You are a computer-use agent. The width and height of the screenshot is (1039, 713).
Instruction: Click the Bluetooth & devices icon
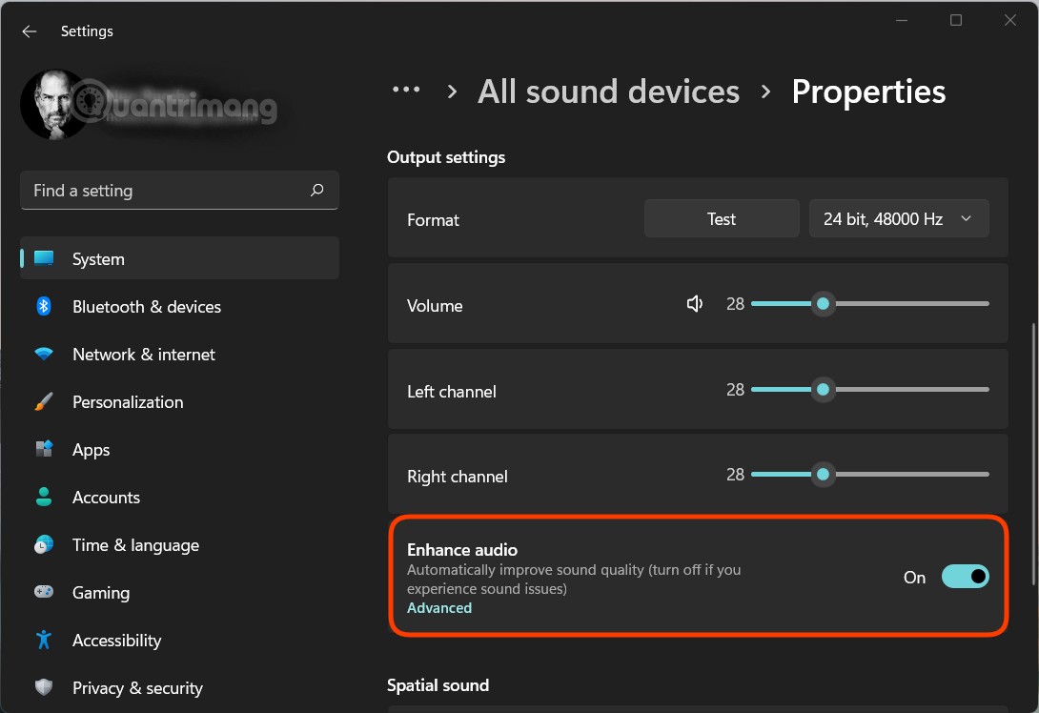(x=44, y=306)
